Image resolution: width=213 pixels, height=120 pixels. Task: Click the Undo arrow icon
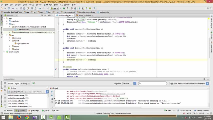13,8
